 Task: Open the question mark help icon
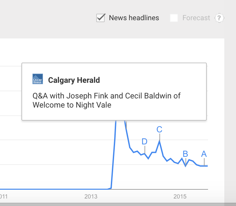pos(219,18)
